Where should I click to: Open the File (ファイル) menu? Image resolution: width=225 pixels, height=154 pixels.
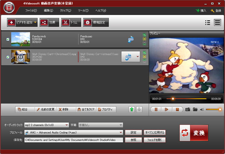coord(31,10)
